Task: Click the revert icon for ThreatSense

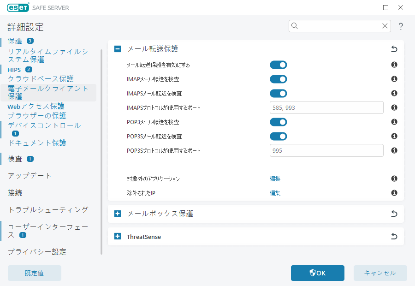Action: click(x=394, y=236)
